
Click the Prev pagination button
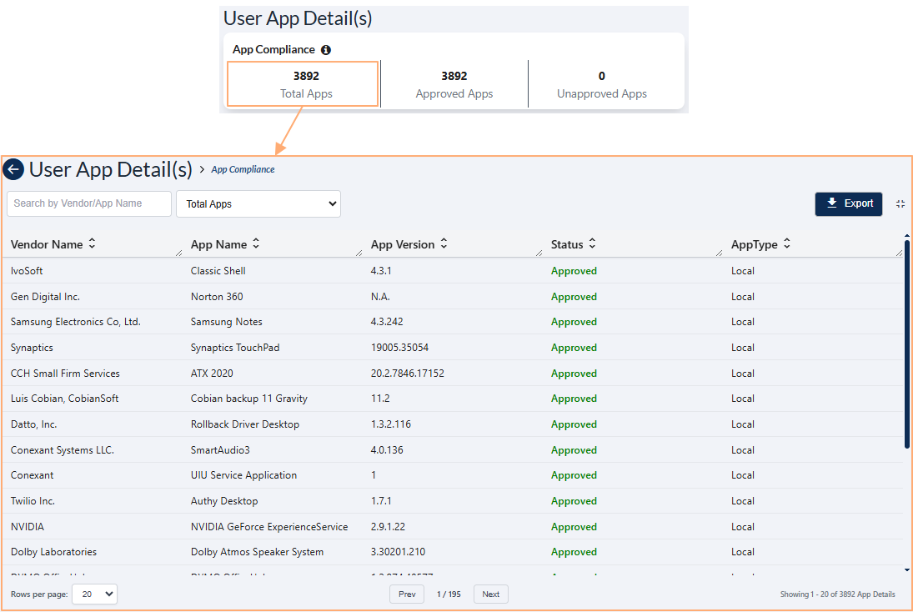coord(406,594)
